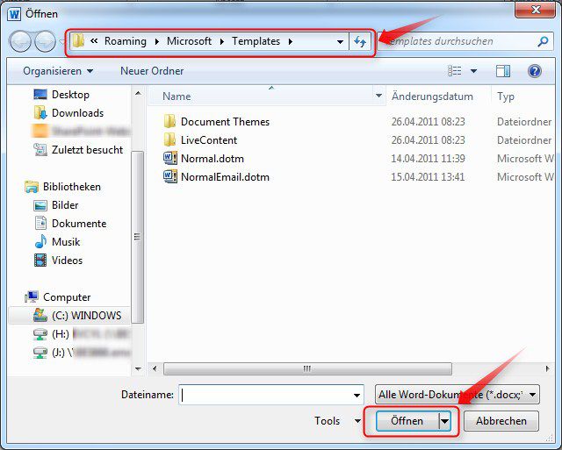Click the navigation pane scroll up arrow
The image size is (562, 450).
click(x=138, y=94)
